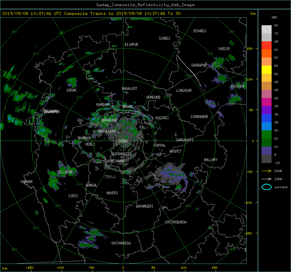291x272 pixels.
Task: Click the SINDHANUR city label
Action: 199,117
